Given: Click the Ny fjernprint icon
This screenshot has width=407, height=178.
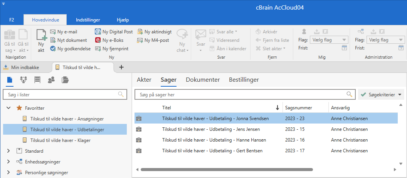Looking at the screenshot, I should (x=98, y=49).
